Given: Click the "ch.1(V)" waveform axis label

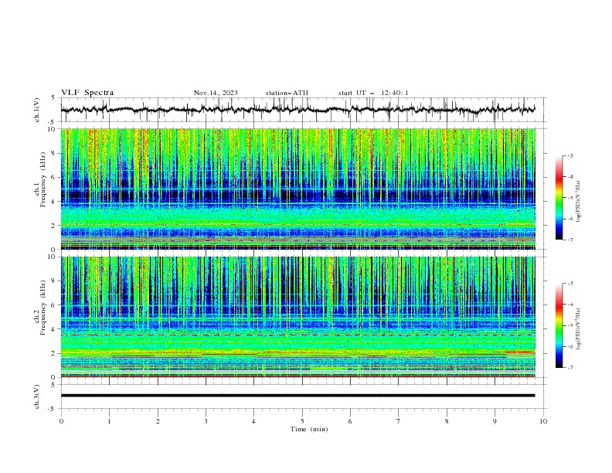Looking at the screenshot, I should coord(37,110).
